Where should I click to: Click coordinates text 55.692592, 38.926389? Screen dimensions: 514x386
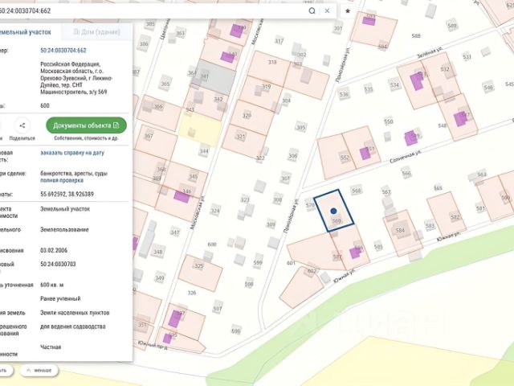(x=67, y=195)
